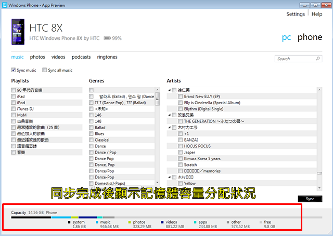The height and width of the screenshot is (236, 333).
Task: Click Genres list scroll down arrow
Action: (157, 183)
